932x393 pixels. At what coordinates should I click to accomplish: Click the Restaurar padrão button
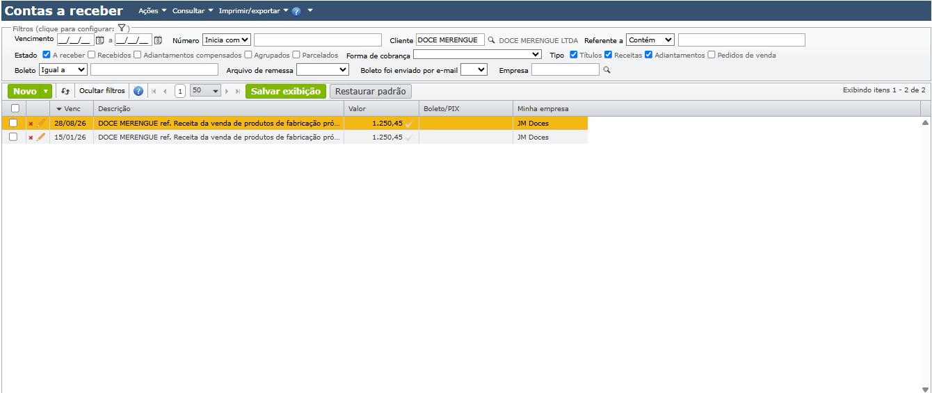[x=371, y=91]
